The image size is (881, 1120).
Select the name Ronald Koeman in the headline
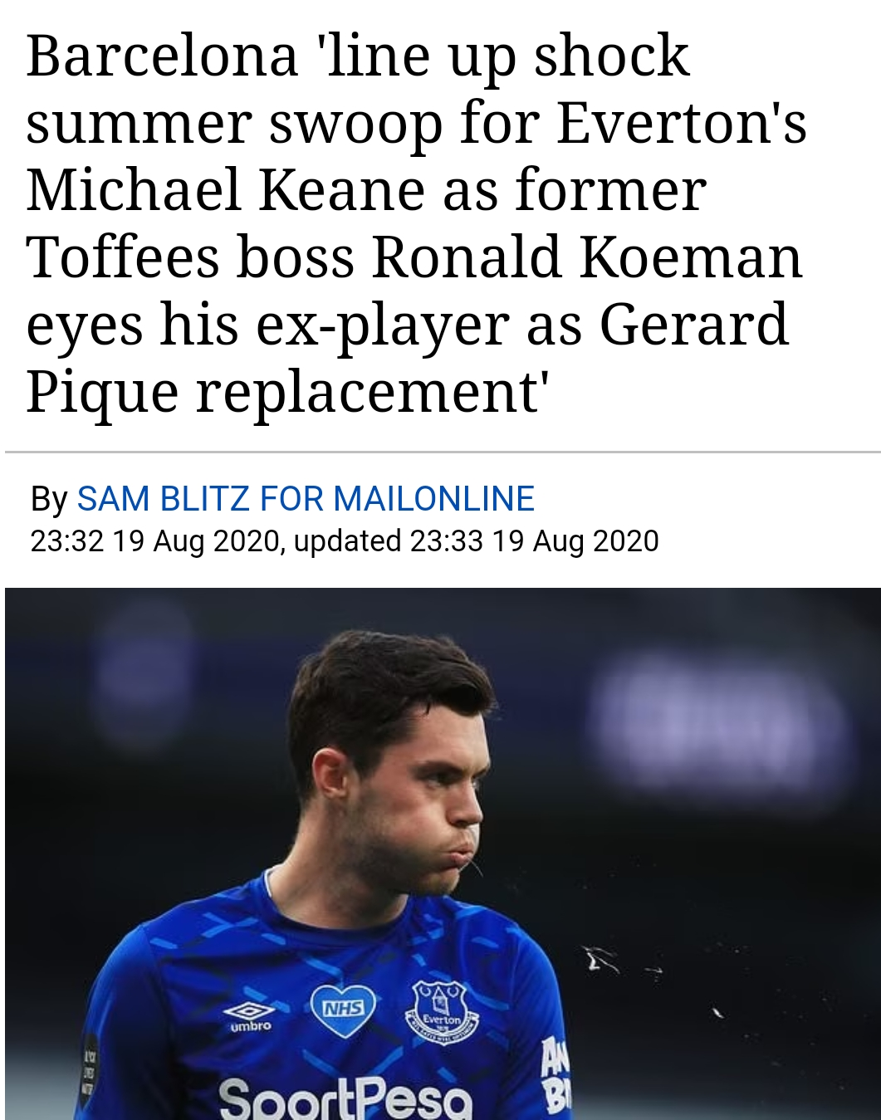[x=587, y=257]
